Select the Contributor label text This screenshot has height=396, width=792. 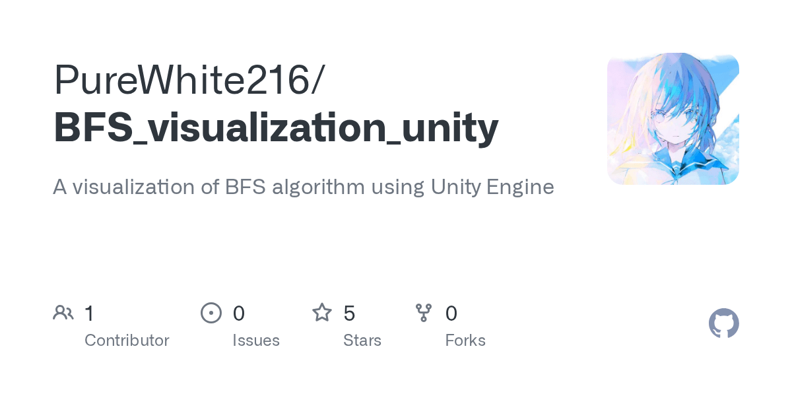(127, 341)
